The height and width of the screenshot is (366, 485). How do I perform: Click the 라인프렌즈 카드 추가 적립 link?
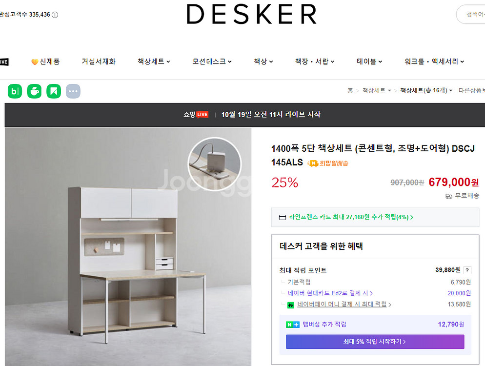coord(351,217)
